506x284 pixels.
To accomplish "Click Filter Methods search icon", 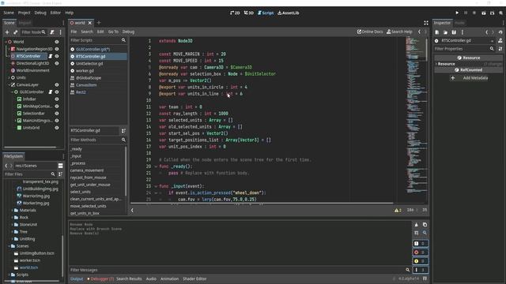I will click(x=123, y=140).
